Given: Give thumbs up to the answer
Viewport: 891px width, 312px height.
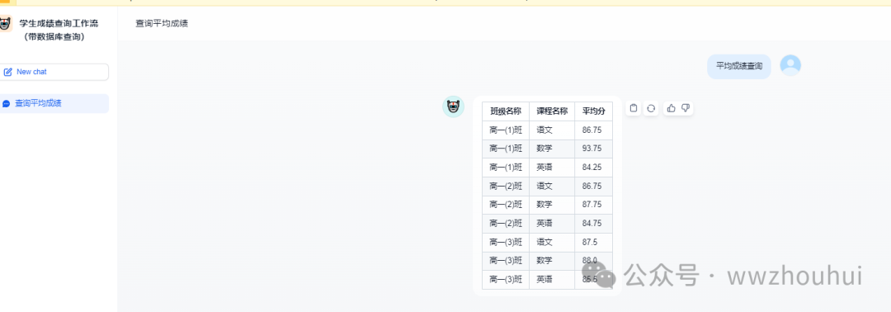Looking at the screenshot, I should (x=671, y=108).
